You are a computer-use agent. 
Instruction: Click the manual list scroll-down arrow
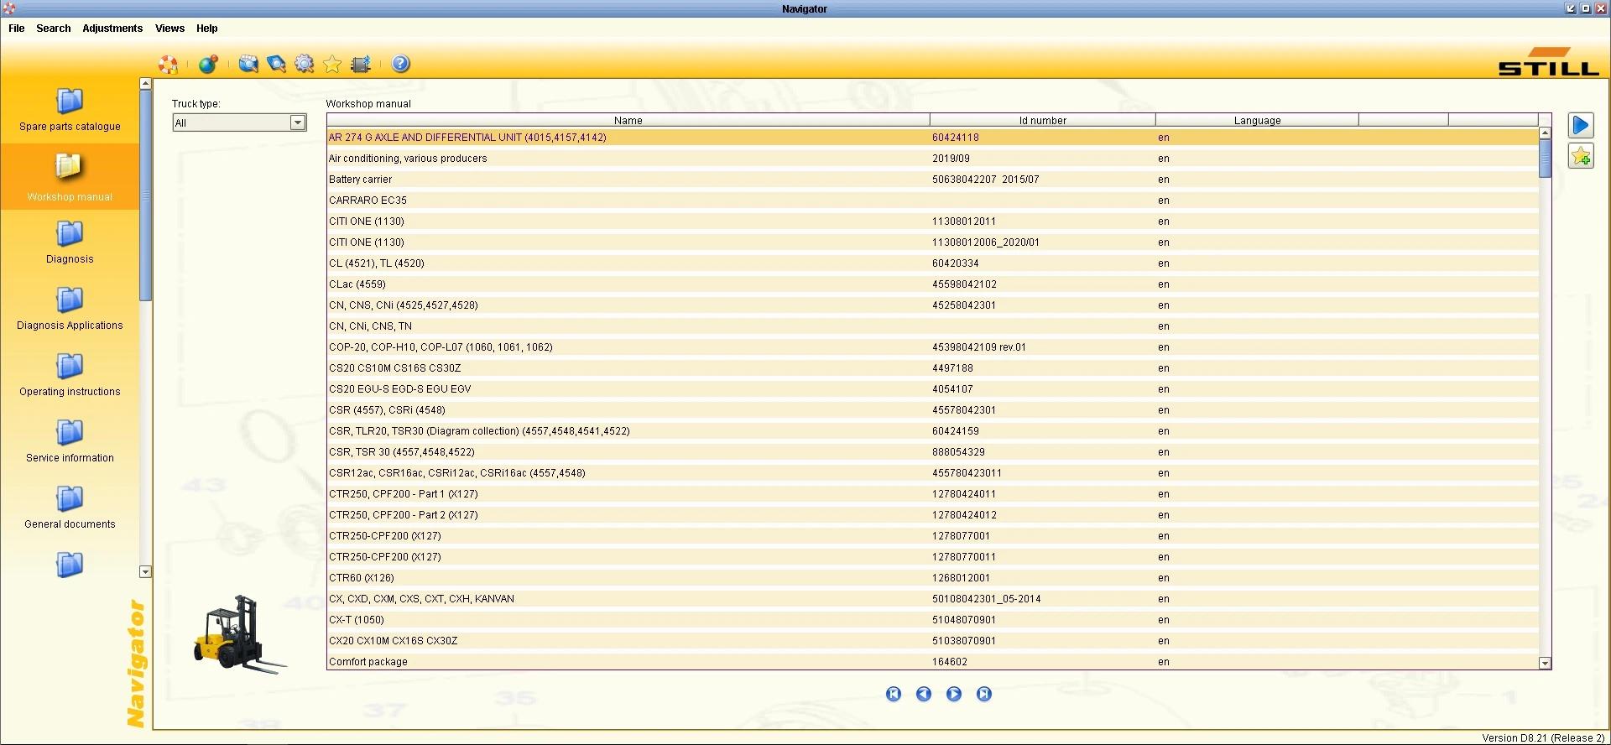pos(1545,663)
